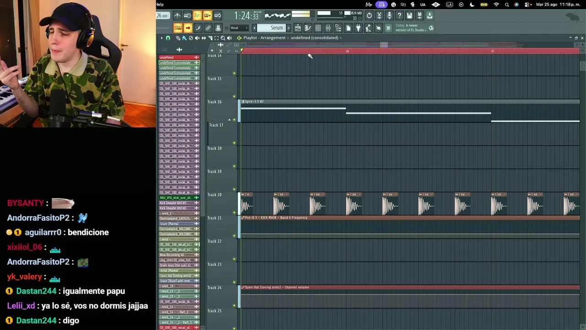Open the Playlist view icon
The width and height of the screenshot is (586, 330).
click(x=298, y=28)
